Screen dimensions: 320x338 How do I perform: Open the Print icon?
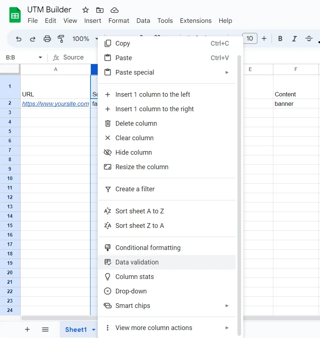click(47, 38)
